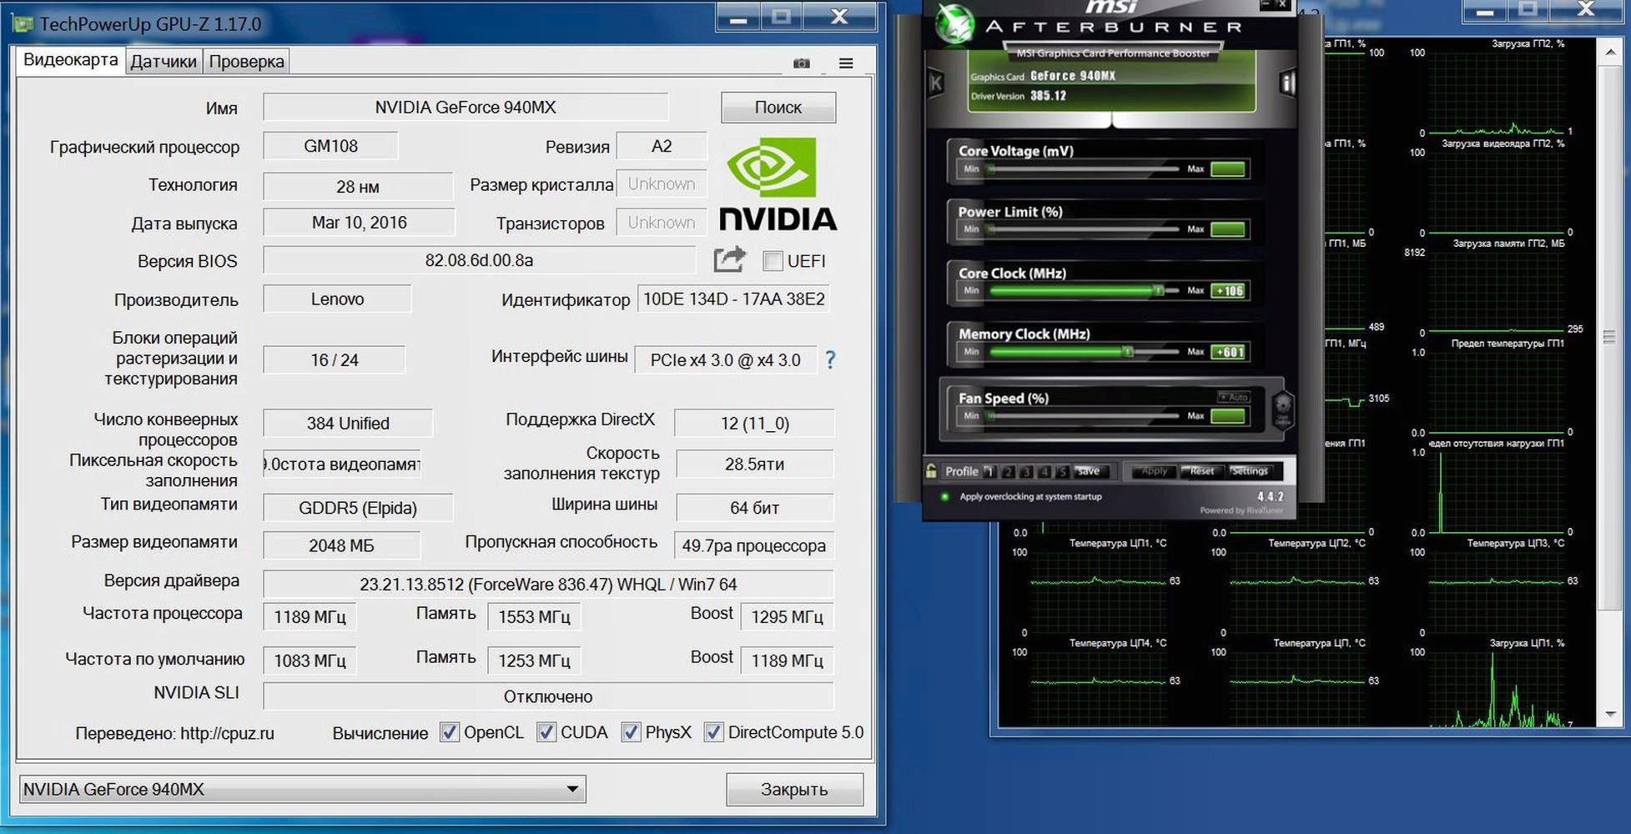Select Afterburner profile slot 2

(x=1008, y=472)
